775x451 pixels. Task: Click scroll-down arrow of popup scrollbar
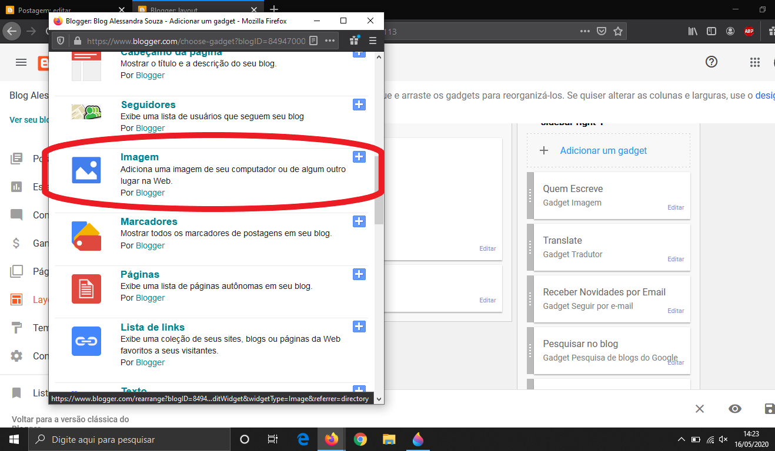[x=379, y=399]
